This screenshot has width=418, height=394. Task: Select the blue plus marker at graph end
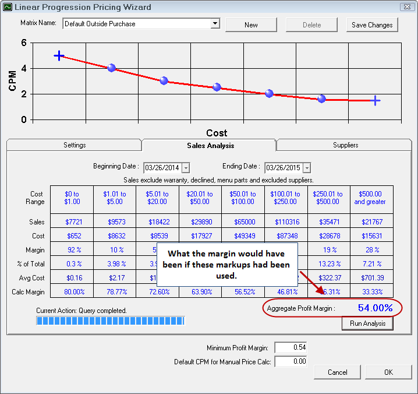(376, 101)
